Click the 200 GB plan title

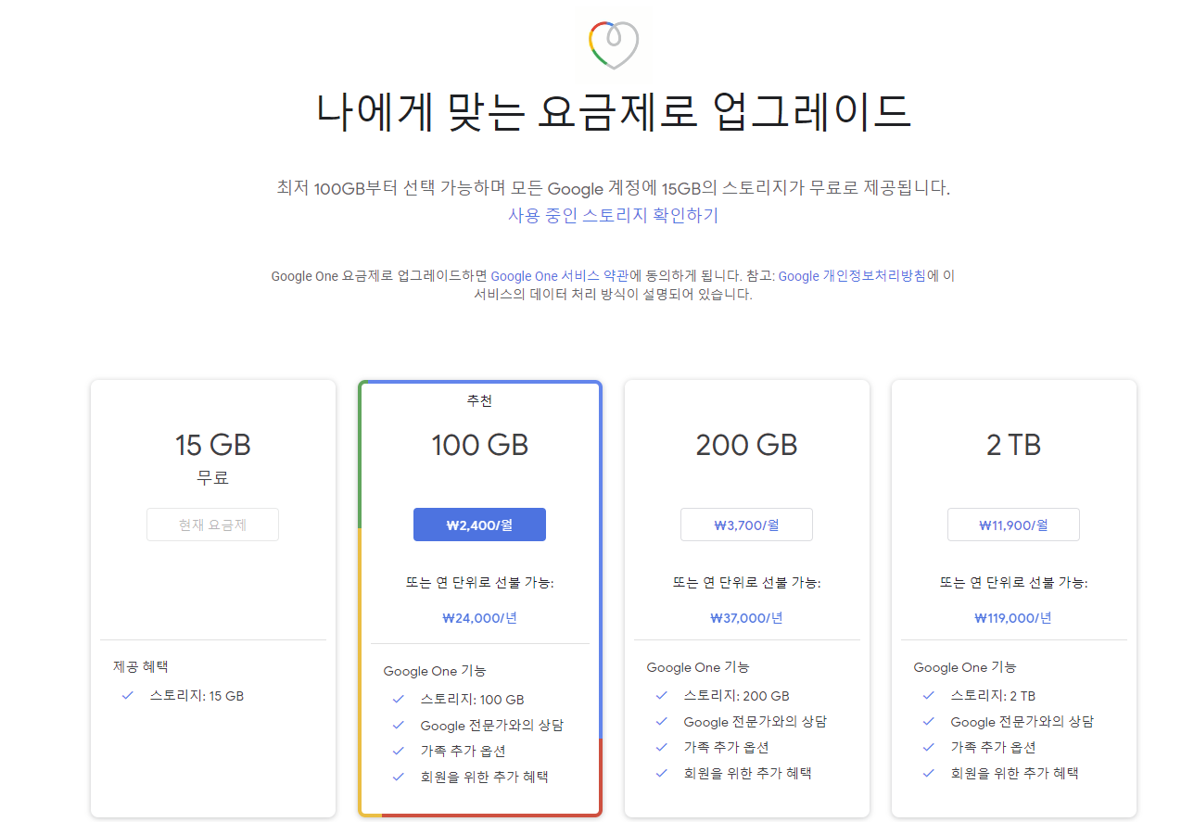click(x=746, y=445)
